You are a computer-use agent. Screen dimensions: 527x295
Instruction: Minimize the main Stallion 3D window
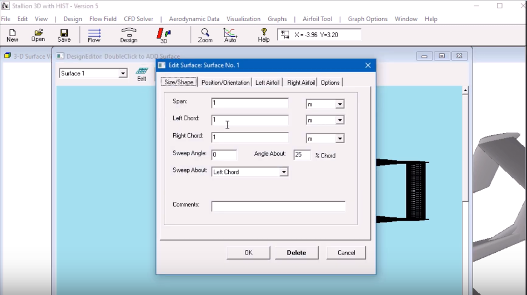coord(476,6)
